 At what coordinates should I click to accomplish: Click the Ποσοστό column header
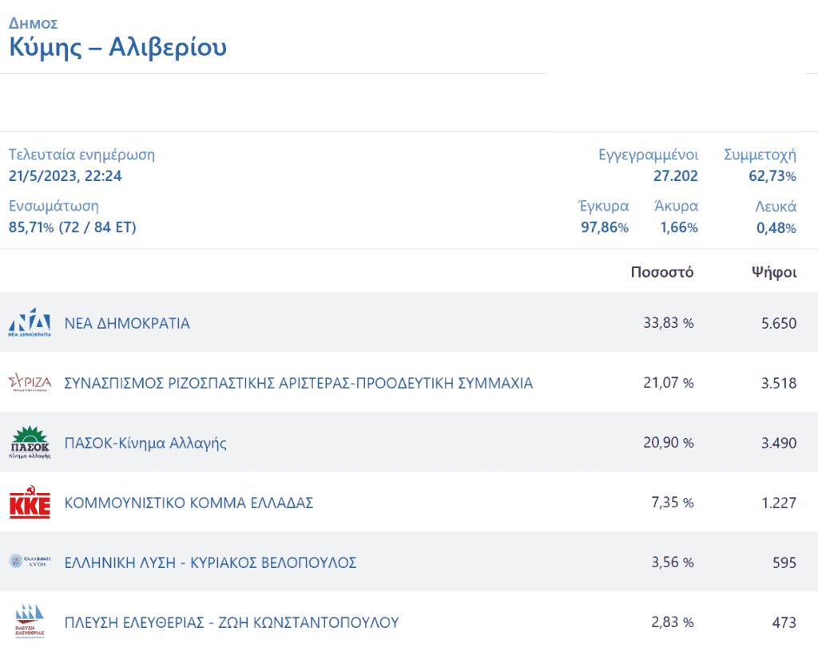[662, 272]
